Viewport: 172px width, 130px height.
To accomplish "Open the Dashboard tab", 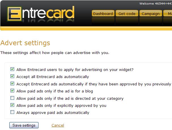I will pos(103,14).
